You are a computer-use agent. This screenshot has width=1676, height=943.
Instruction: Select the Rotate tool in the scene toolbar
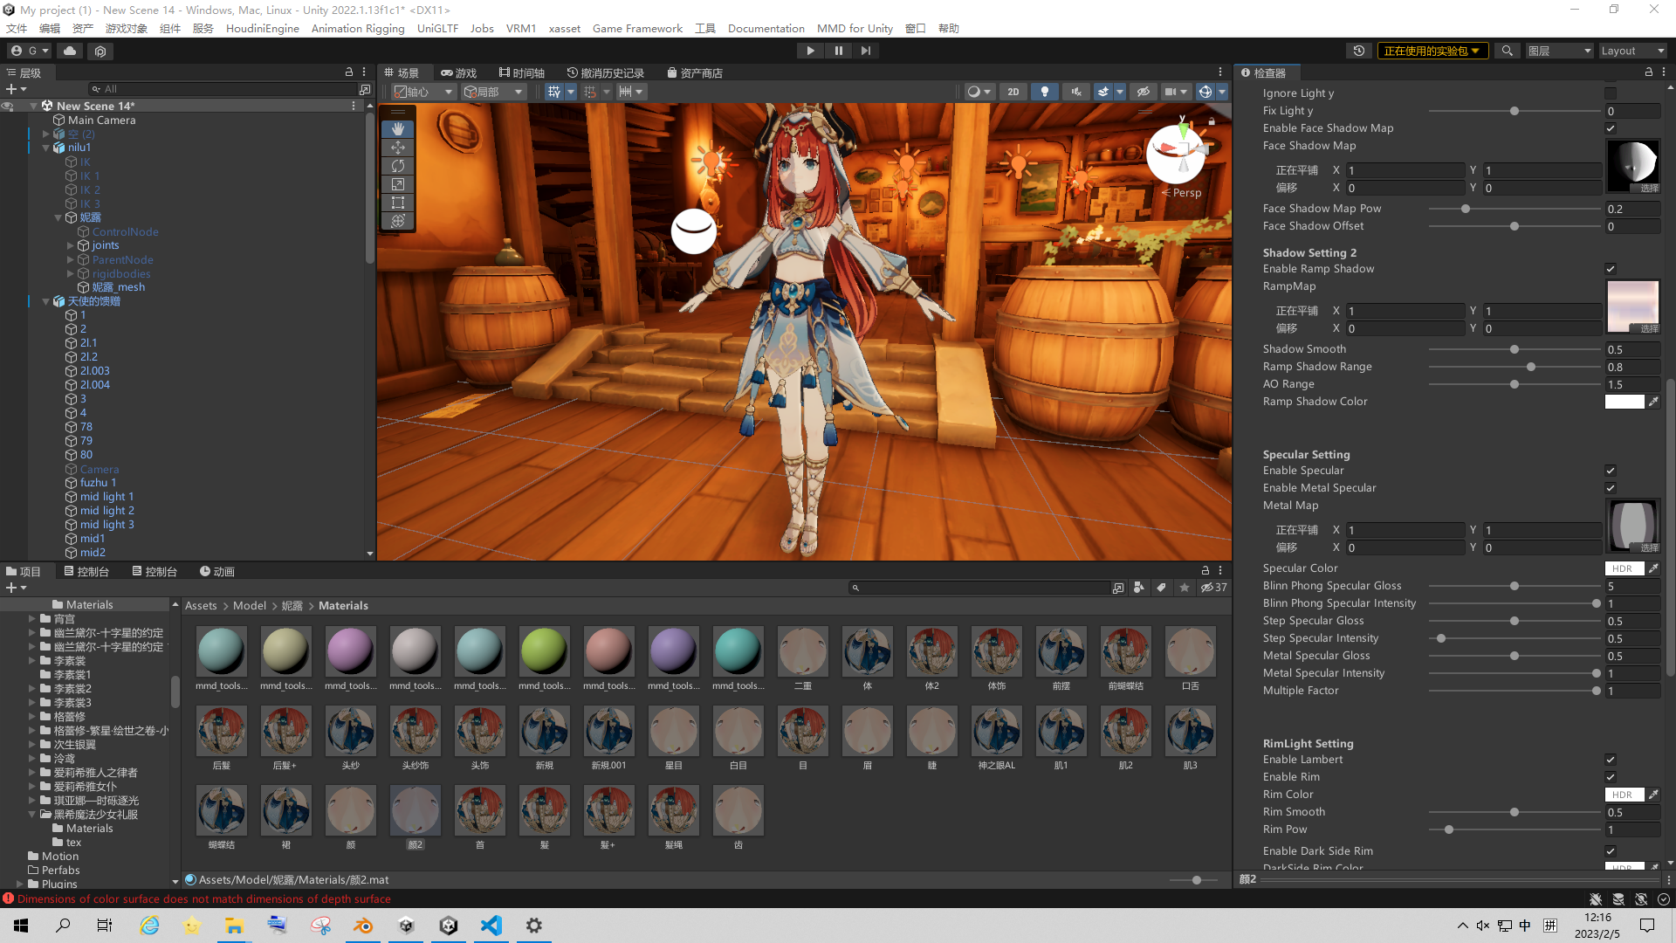[398, 166]
